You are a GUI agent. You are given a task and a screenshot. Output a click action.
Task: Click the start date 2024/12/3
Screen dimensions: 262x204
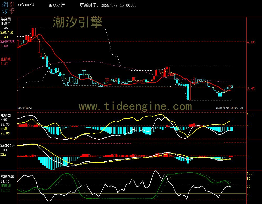(x=25, y=108)
